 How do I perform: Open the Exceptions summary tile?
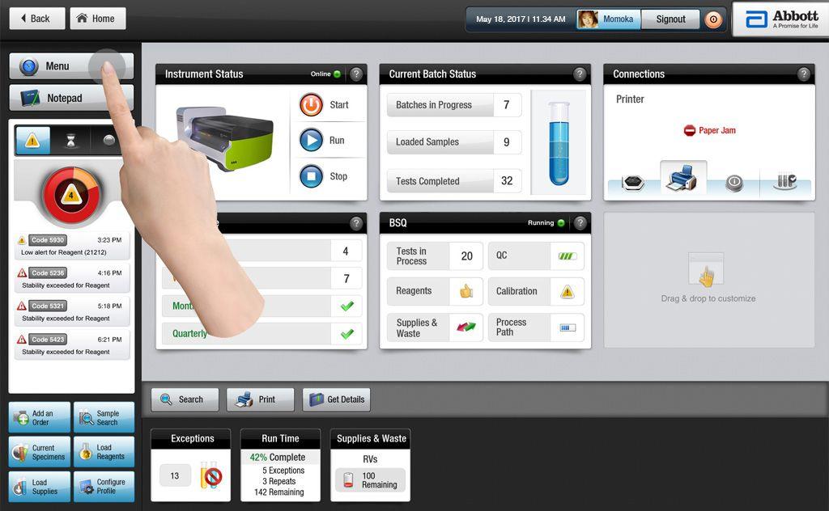pyautogui.click(x=191, y=465)
